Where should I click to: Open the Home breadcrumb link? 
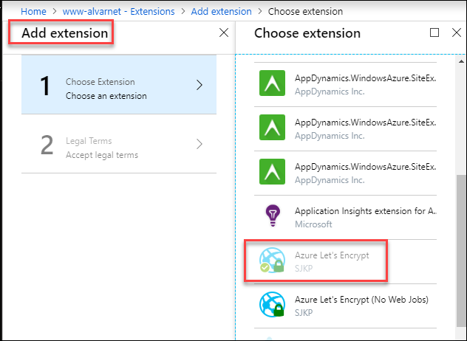33,11
